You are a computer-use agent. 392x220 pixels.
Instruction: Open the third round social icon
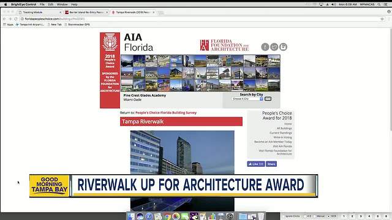coord(283,47)
